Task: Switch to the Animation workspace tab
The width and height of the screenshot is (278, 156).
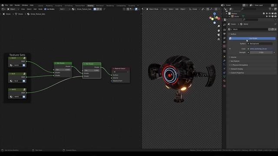Action: click(100, 6)
